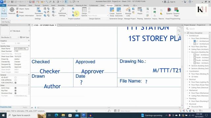Open Additional Settings menu

click(62, 12)
